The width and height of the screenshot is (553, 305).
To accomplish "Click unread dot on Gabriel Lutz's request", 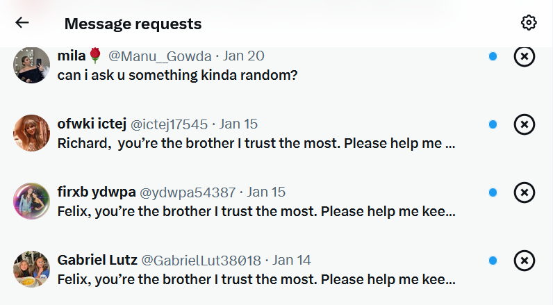I will click(x=493, y=261).
